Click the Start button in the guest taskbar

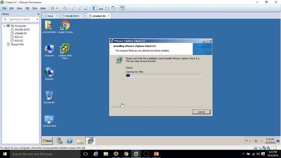pos(47,141)
